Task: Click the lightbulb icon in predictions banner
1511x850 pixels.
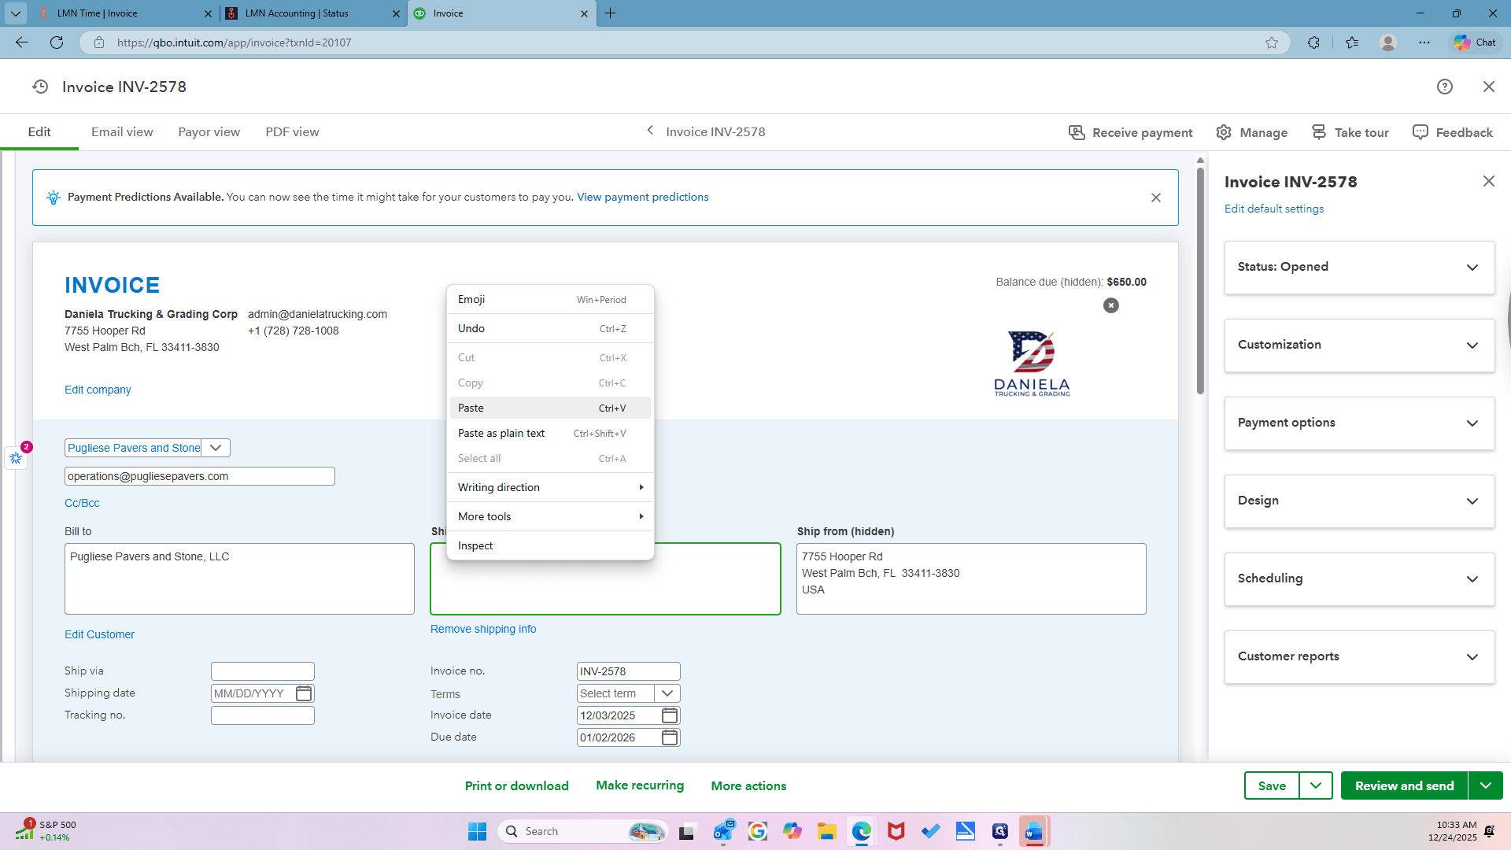Action: 54,198
